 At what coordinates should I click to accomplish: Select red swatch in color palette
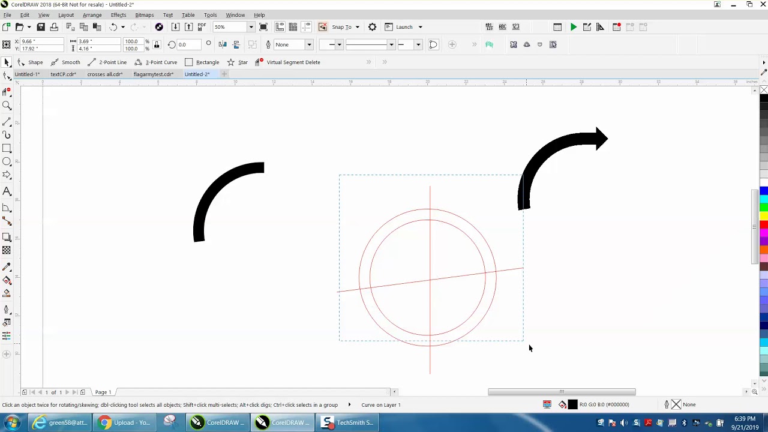[764, 224]
